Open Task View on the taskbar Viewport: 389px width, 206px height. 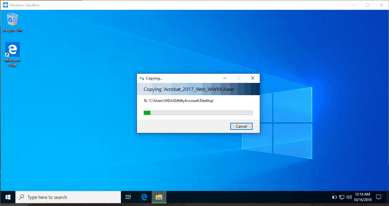(128, 197)
